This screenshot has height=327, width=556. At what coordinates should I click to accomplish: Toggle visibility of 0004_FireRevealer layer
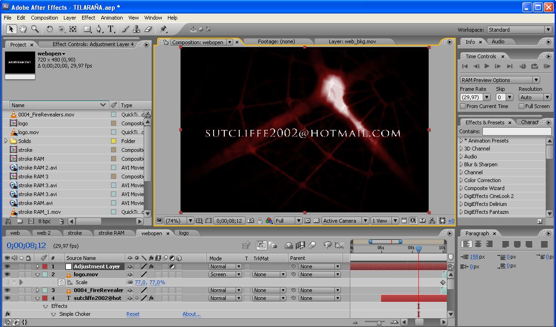(7, 290)
